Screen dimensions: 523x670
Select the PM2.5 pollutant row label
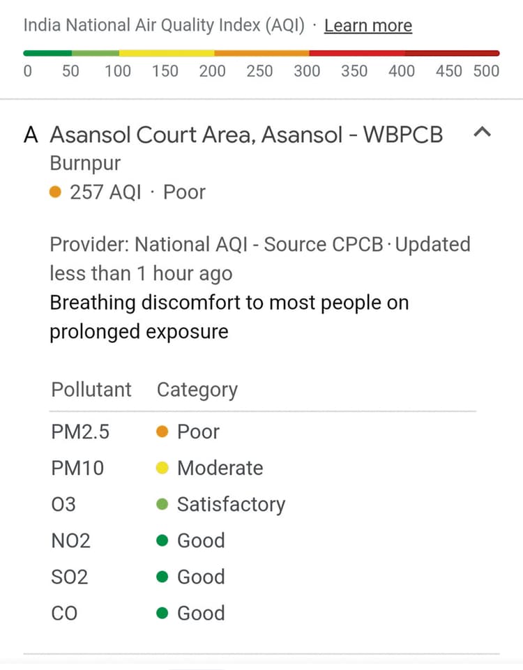[x=80, y=432]
